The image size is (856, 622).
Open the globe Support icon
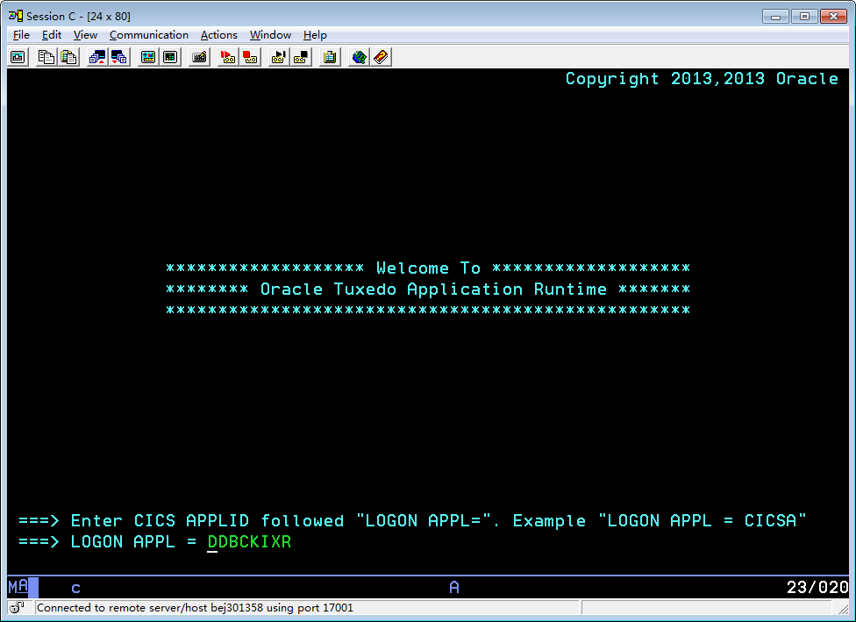pos(359,57)
